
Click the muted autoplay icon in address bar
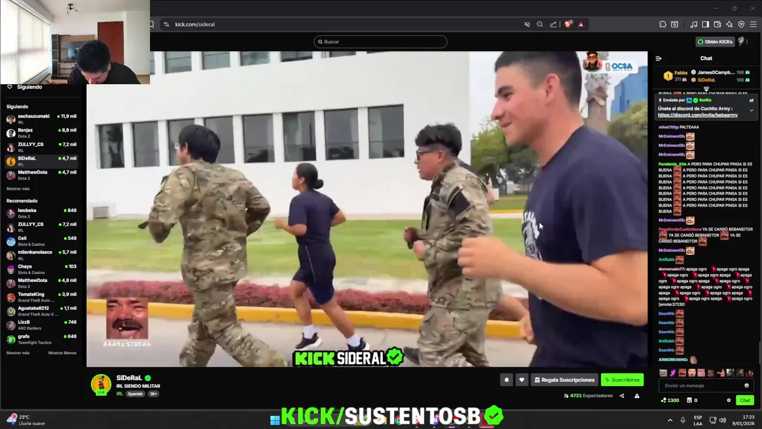point(527,24)
